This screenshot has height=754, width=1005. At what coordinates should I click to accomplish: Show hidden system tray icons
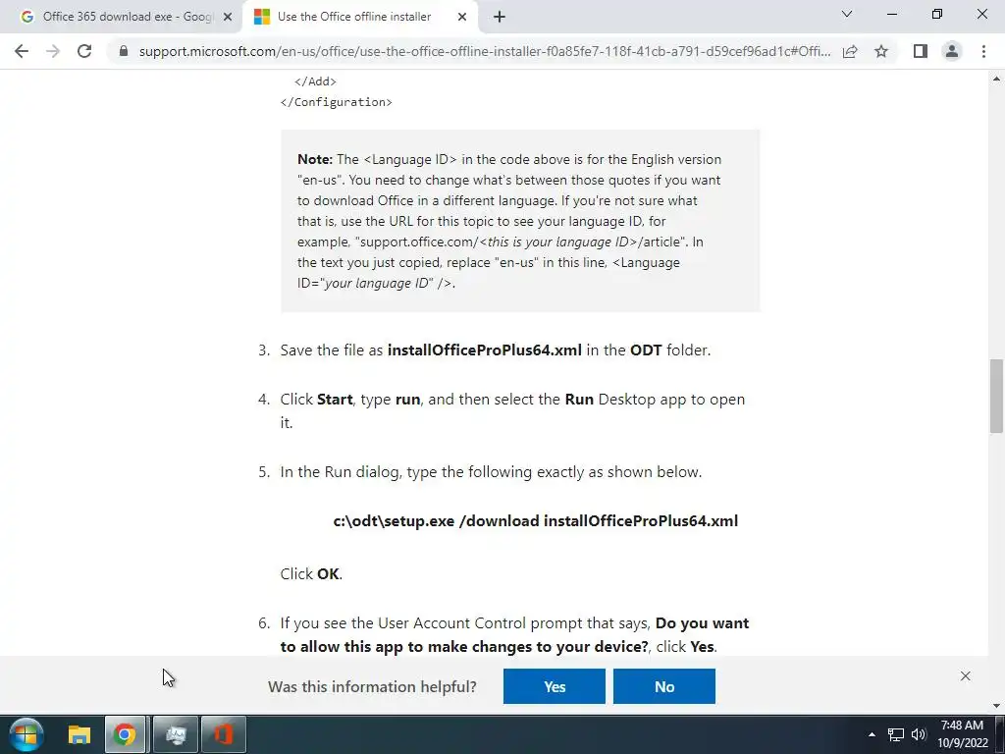[x=872, y=734]
